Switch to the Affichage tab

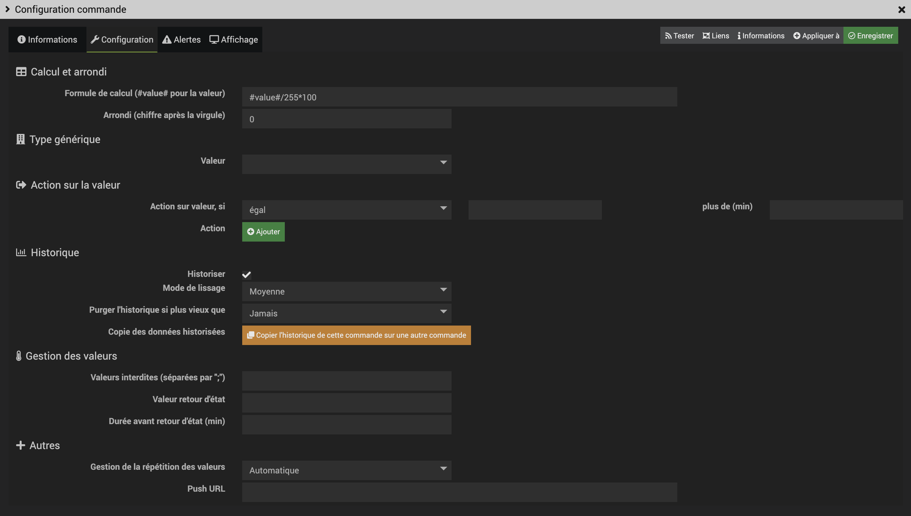(x=233, y=40)
